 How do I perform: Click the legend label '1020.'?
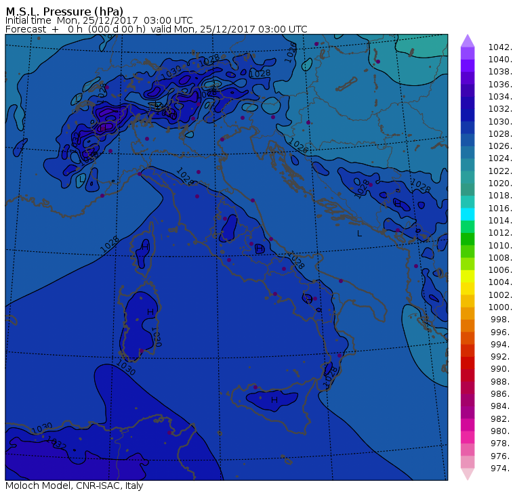pyautogui.click(x=500, y=183)
